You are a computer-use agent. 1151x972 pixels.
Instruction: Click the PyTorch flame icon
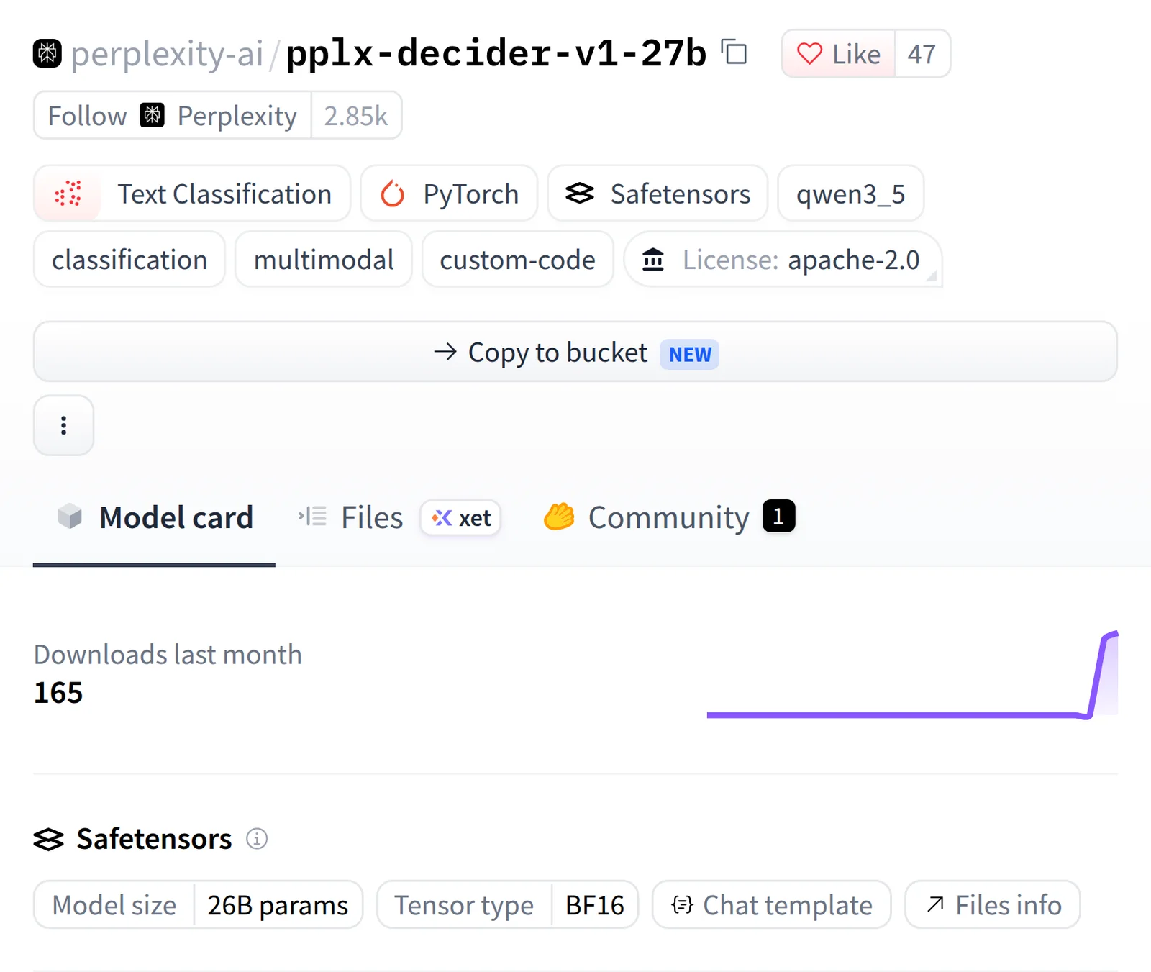coord(393,194)
